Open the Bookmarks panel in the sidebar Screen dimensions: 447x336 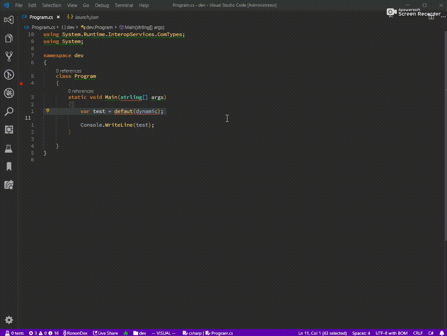[9, 166]
